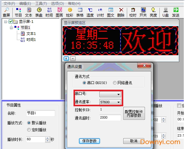
Task: Open the 通讯速率 57600 dropdown
Action: point(110,102)
